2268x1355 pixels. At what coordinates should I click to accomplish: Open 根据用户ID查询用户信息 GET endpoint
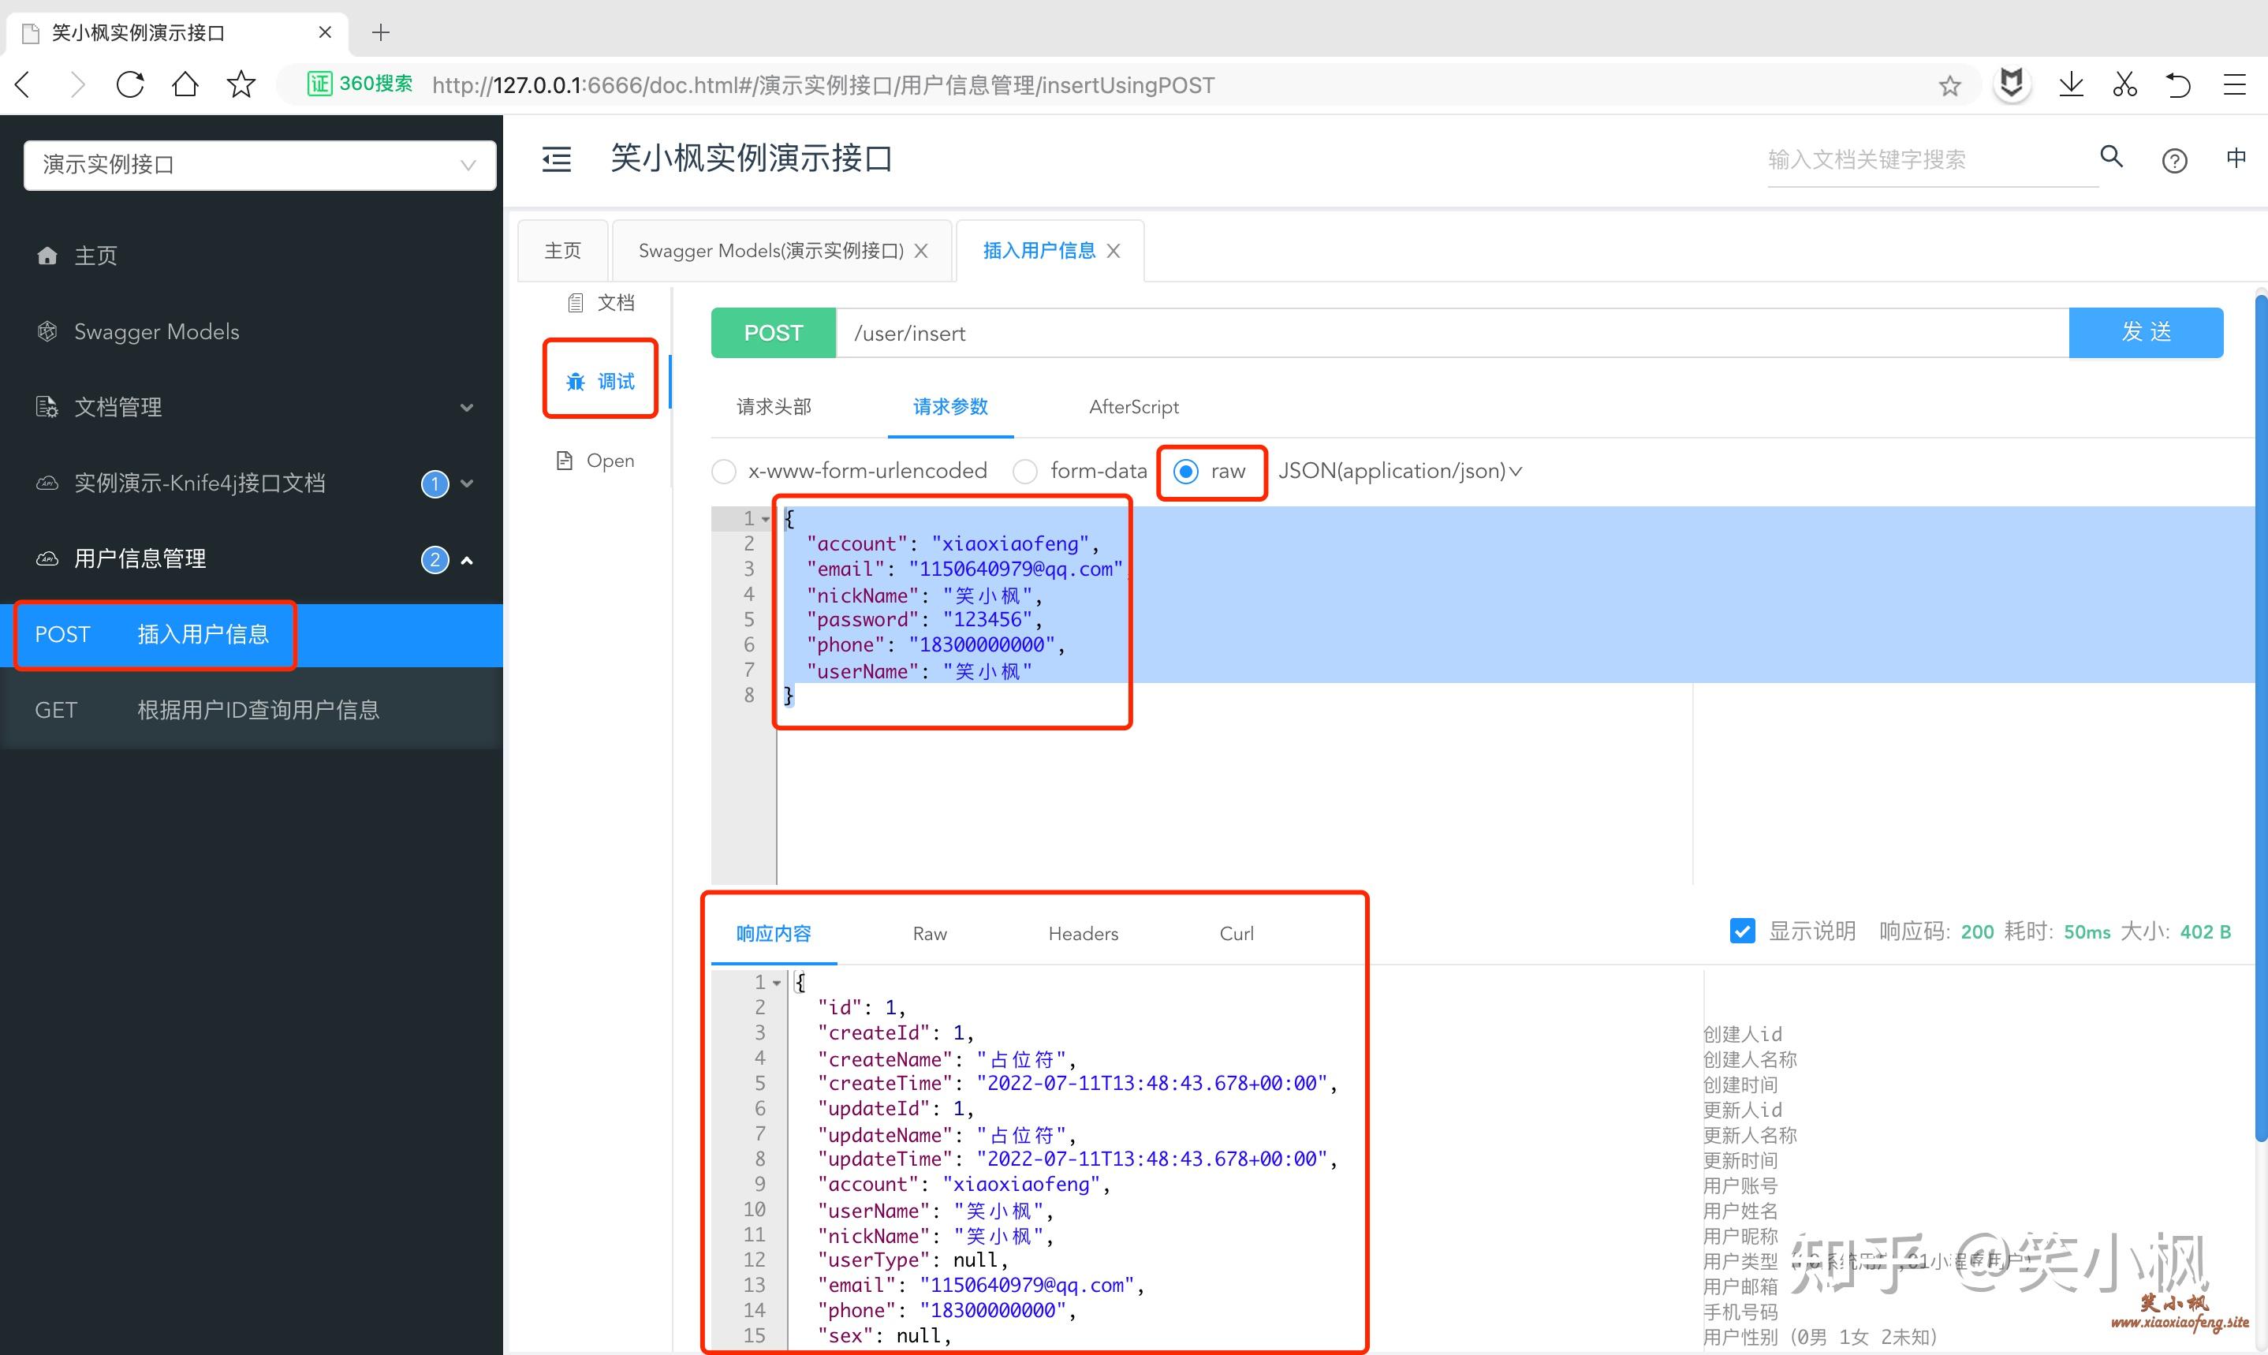[x=257, y=710]
